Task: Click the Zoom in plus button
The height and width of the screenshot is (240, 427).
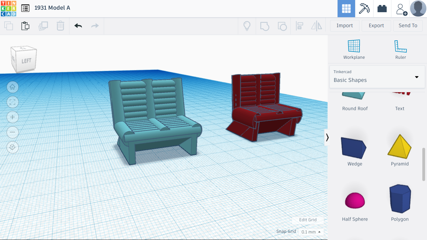Action: click(13, 117)
